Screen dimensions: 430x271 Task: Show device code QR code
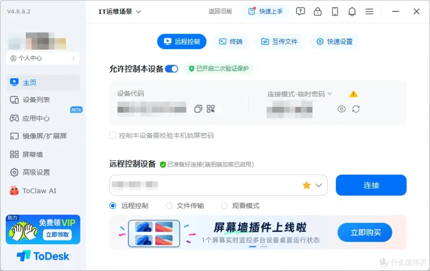click(x=211, y=109)
